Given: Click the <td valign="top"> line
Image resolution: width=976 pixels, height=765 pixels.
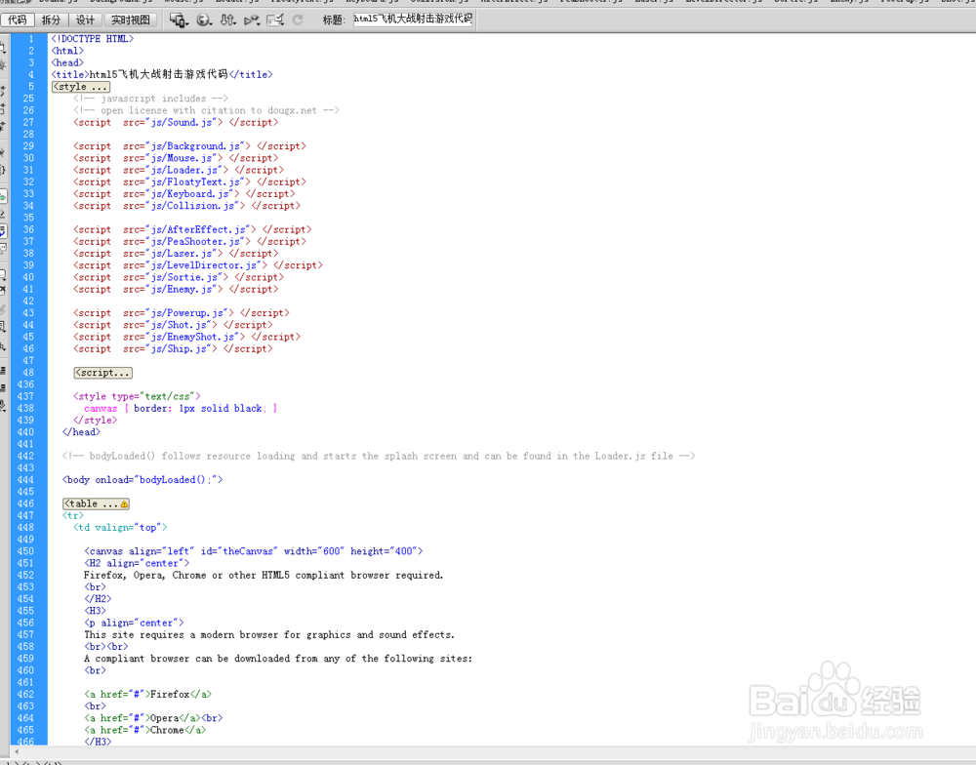Looking at the screenshot, I should tap(120, 528).
